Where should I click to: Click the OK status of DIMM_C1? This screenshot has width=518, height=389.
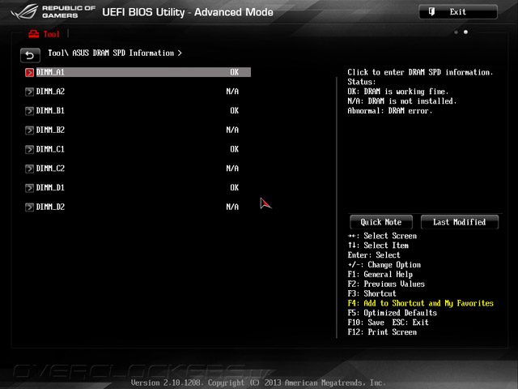(x=234, y=149)
